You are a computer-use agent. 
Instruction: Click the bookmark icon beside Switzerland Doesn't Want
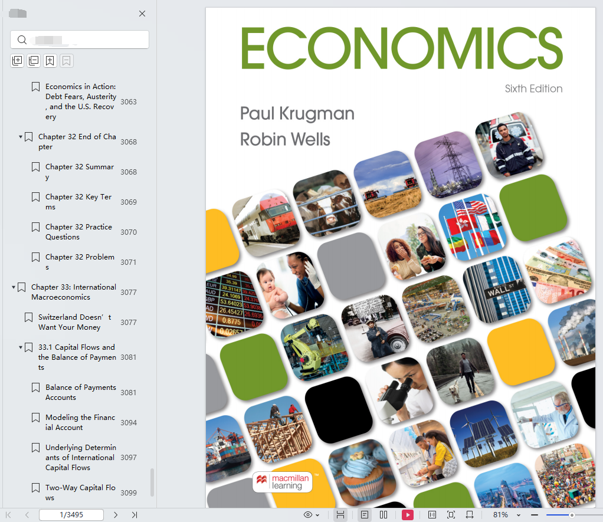point(28,317)
